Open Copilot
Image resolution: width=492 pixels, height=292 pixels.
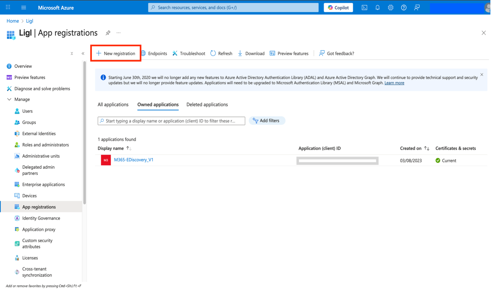tap(338, 8)
